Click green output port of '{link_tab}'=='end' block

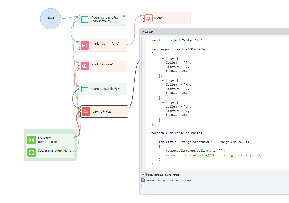(127, 45)
